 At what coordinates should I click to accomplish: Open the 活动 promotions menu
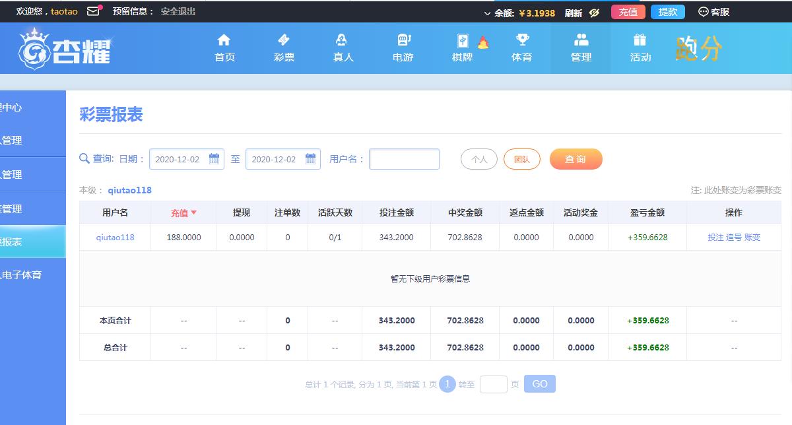[x=640, y=48]
